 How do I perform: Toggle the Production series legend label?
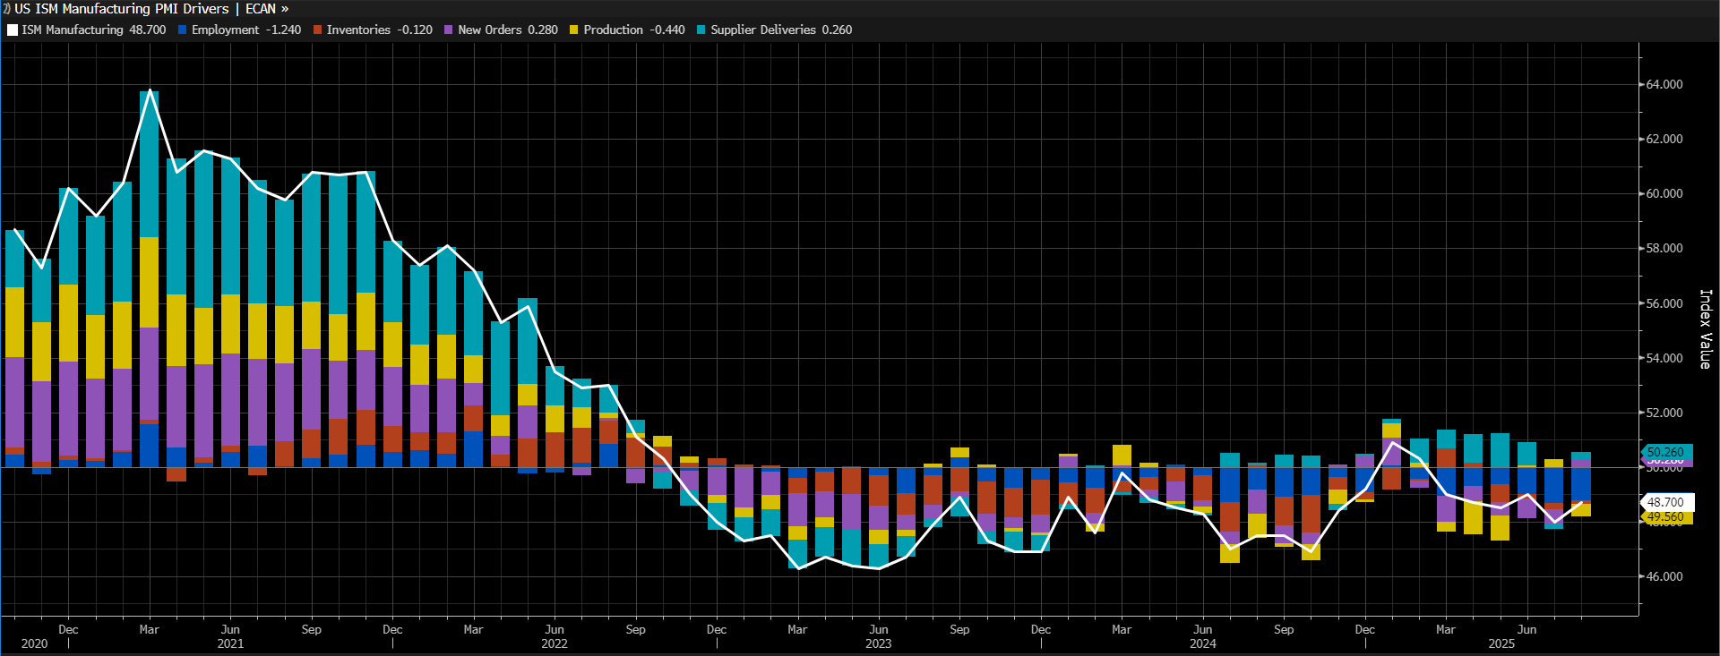pyautogui.click(x=613, y=30)
